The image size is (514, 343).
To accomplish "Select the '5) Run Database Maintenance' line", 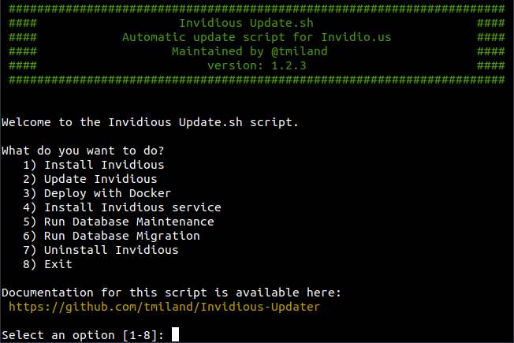I will click(118, 222).
